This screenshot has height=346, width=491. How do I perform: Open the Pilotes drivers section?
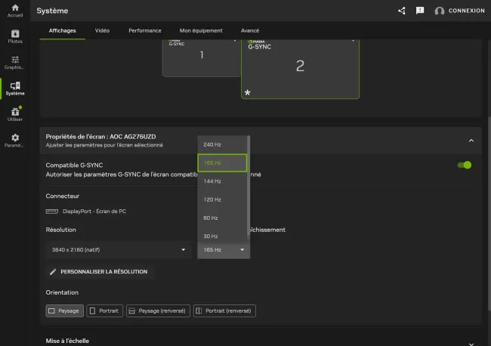(x=15, y=36)
